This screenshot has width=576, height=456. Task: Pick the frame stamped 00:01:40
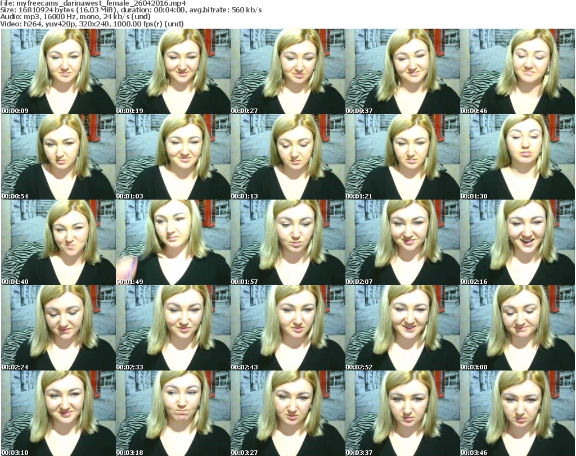point(58,242)
